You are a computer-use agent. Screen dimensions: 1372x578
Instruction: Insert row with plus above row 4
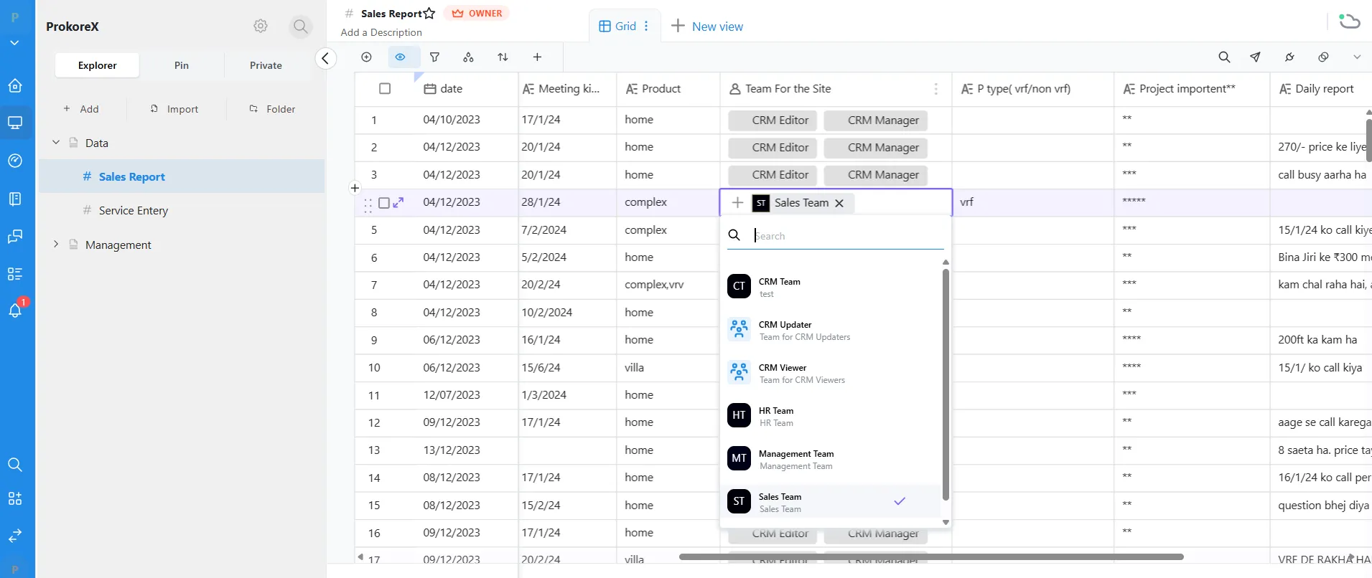click(355, 188)
